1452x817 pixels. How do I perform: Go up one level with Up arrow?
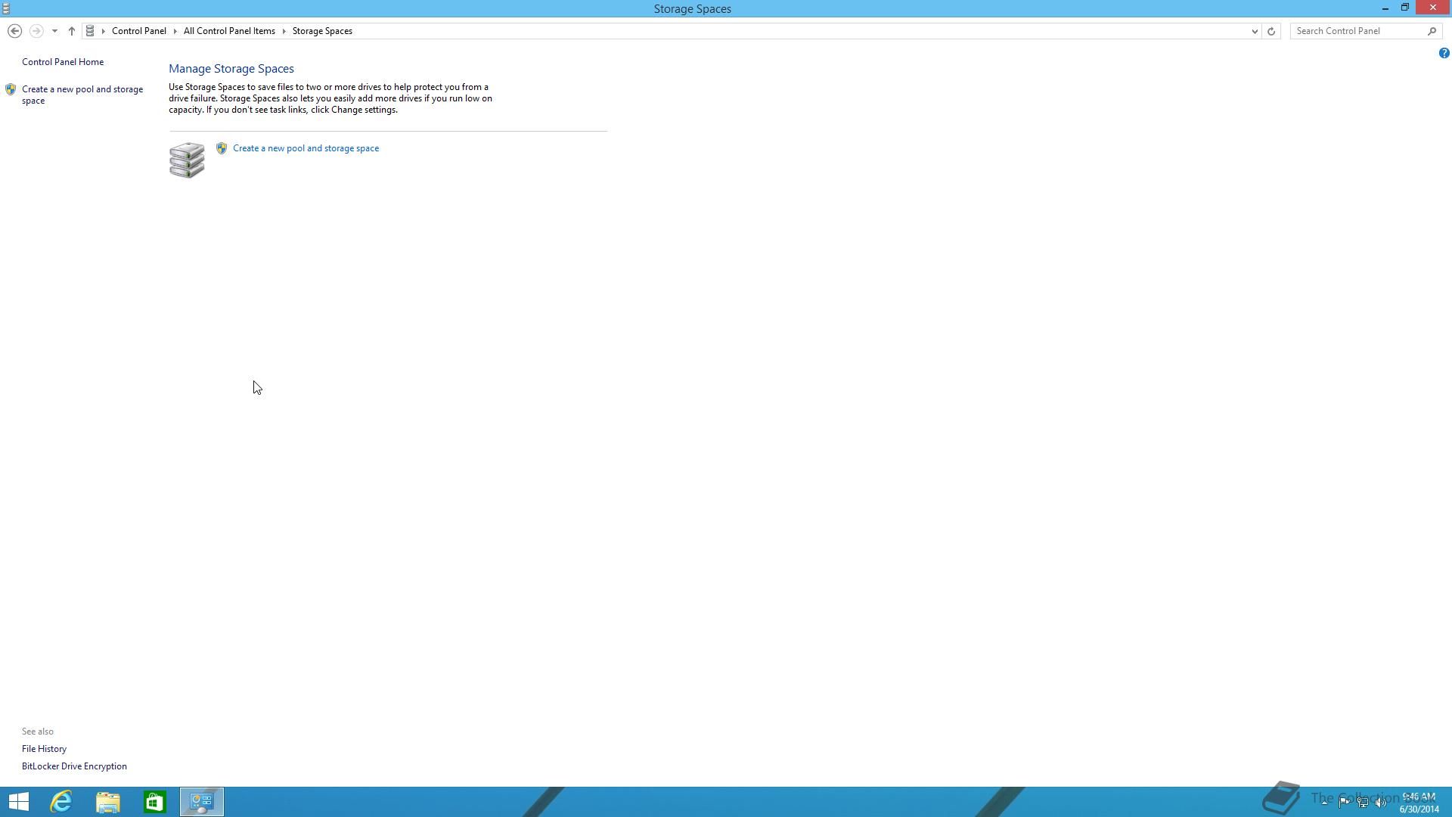[x=72, y=31]
